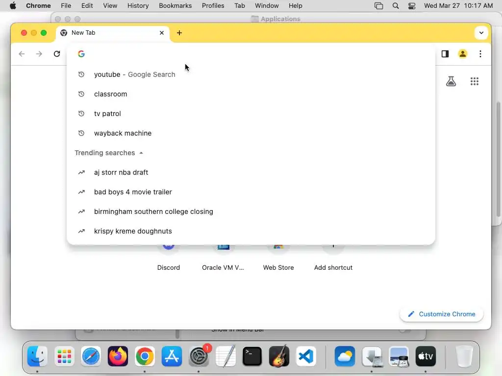Open Chrome's three-dot menu

[x=480, y=54]
